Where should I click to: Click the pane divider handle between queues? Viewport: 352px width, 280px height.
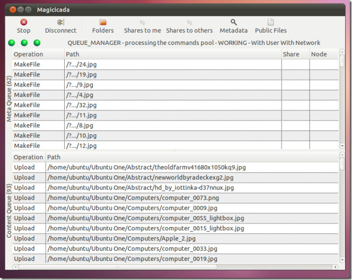coord(175,151)
